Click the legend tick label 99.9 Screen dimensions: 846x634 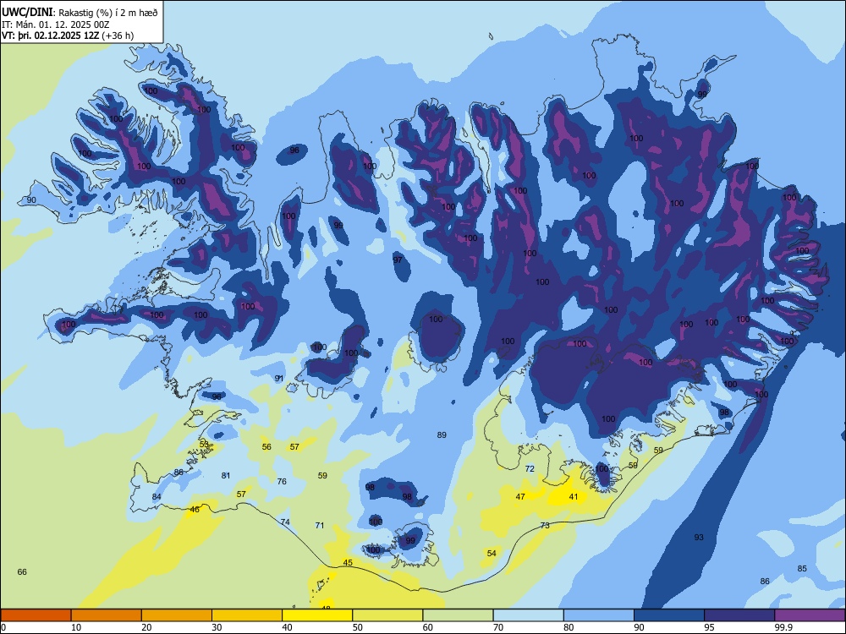(783, 627)
